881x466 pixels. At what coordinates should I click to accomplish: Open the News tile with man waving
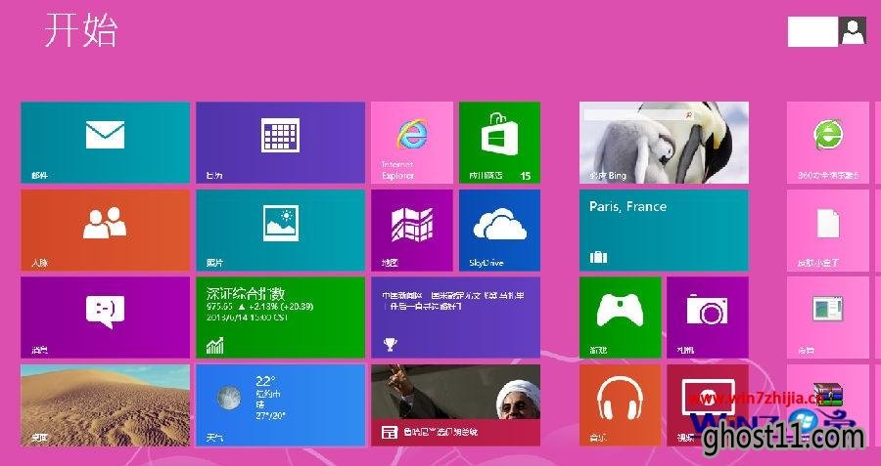pos(455,405)
